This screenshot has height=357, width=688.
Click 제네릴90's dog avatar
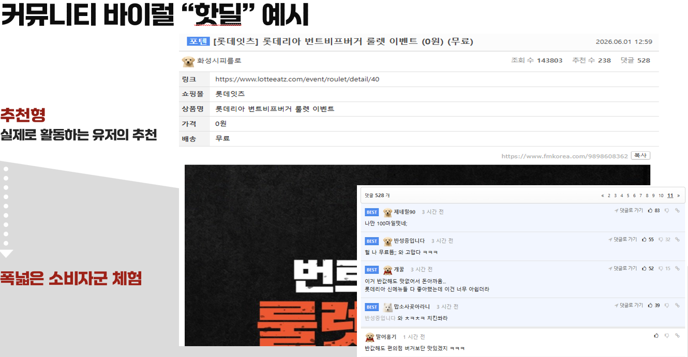[x=387, y=212]
